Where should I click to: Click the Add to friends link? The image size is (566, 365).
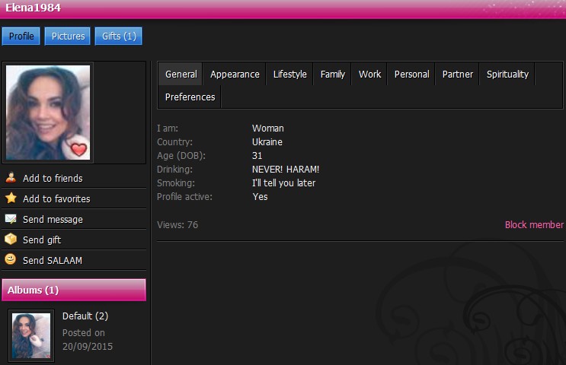tap(53, 179)
